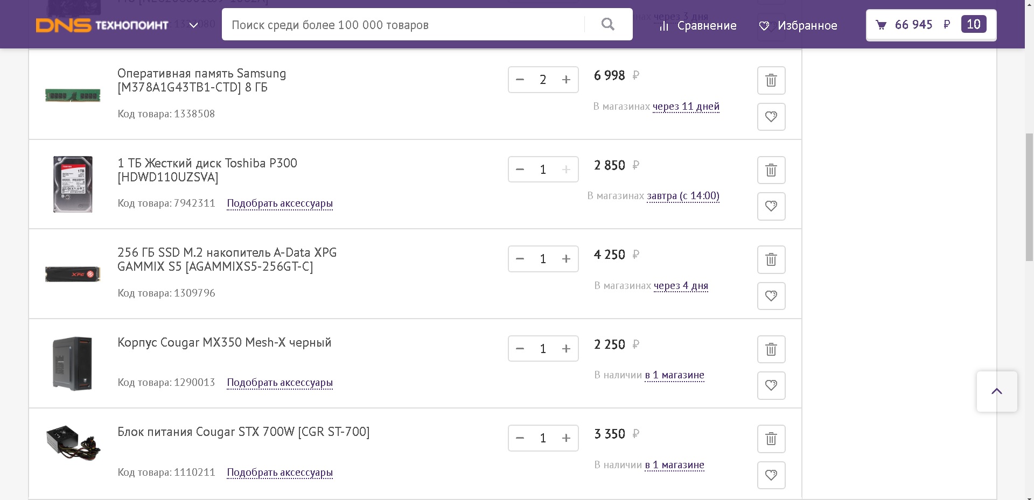Viewport: 1034px width, 500px height.
Task: Show store availability for 'через 11 дней'
Action: [x=686, y=107]
